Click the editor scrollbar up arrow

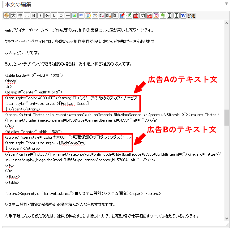pos(227,23)
